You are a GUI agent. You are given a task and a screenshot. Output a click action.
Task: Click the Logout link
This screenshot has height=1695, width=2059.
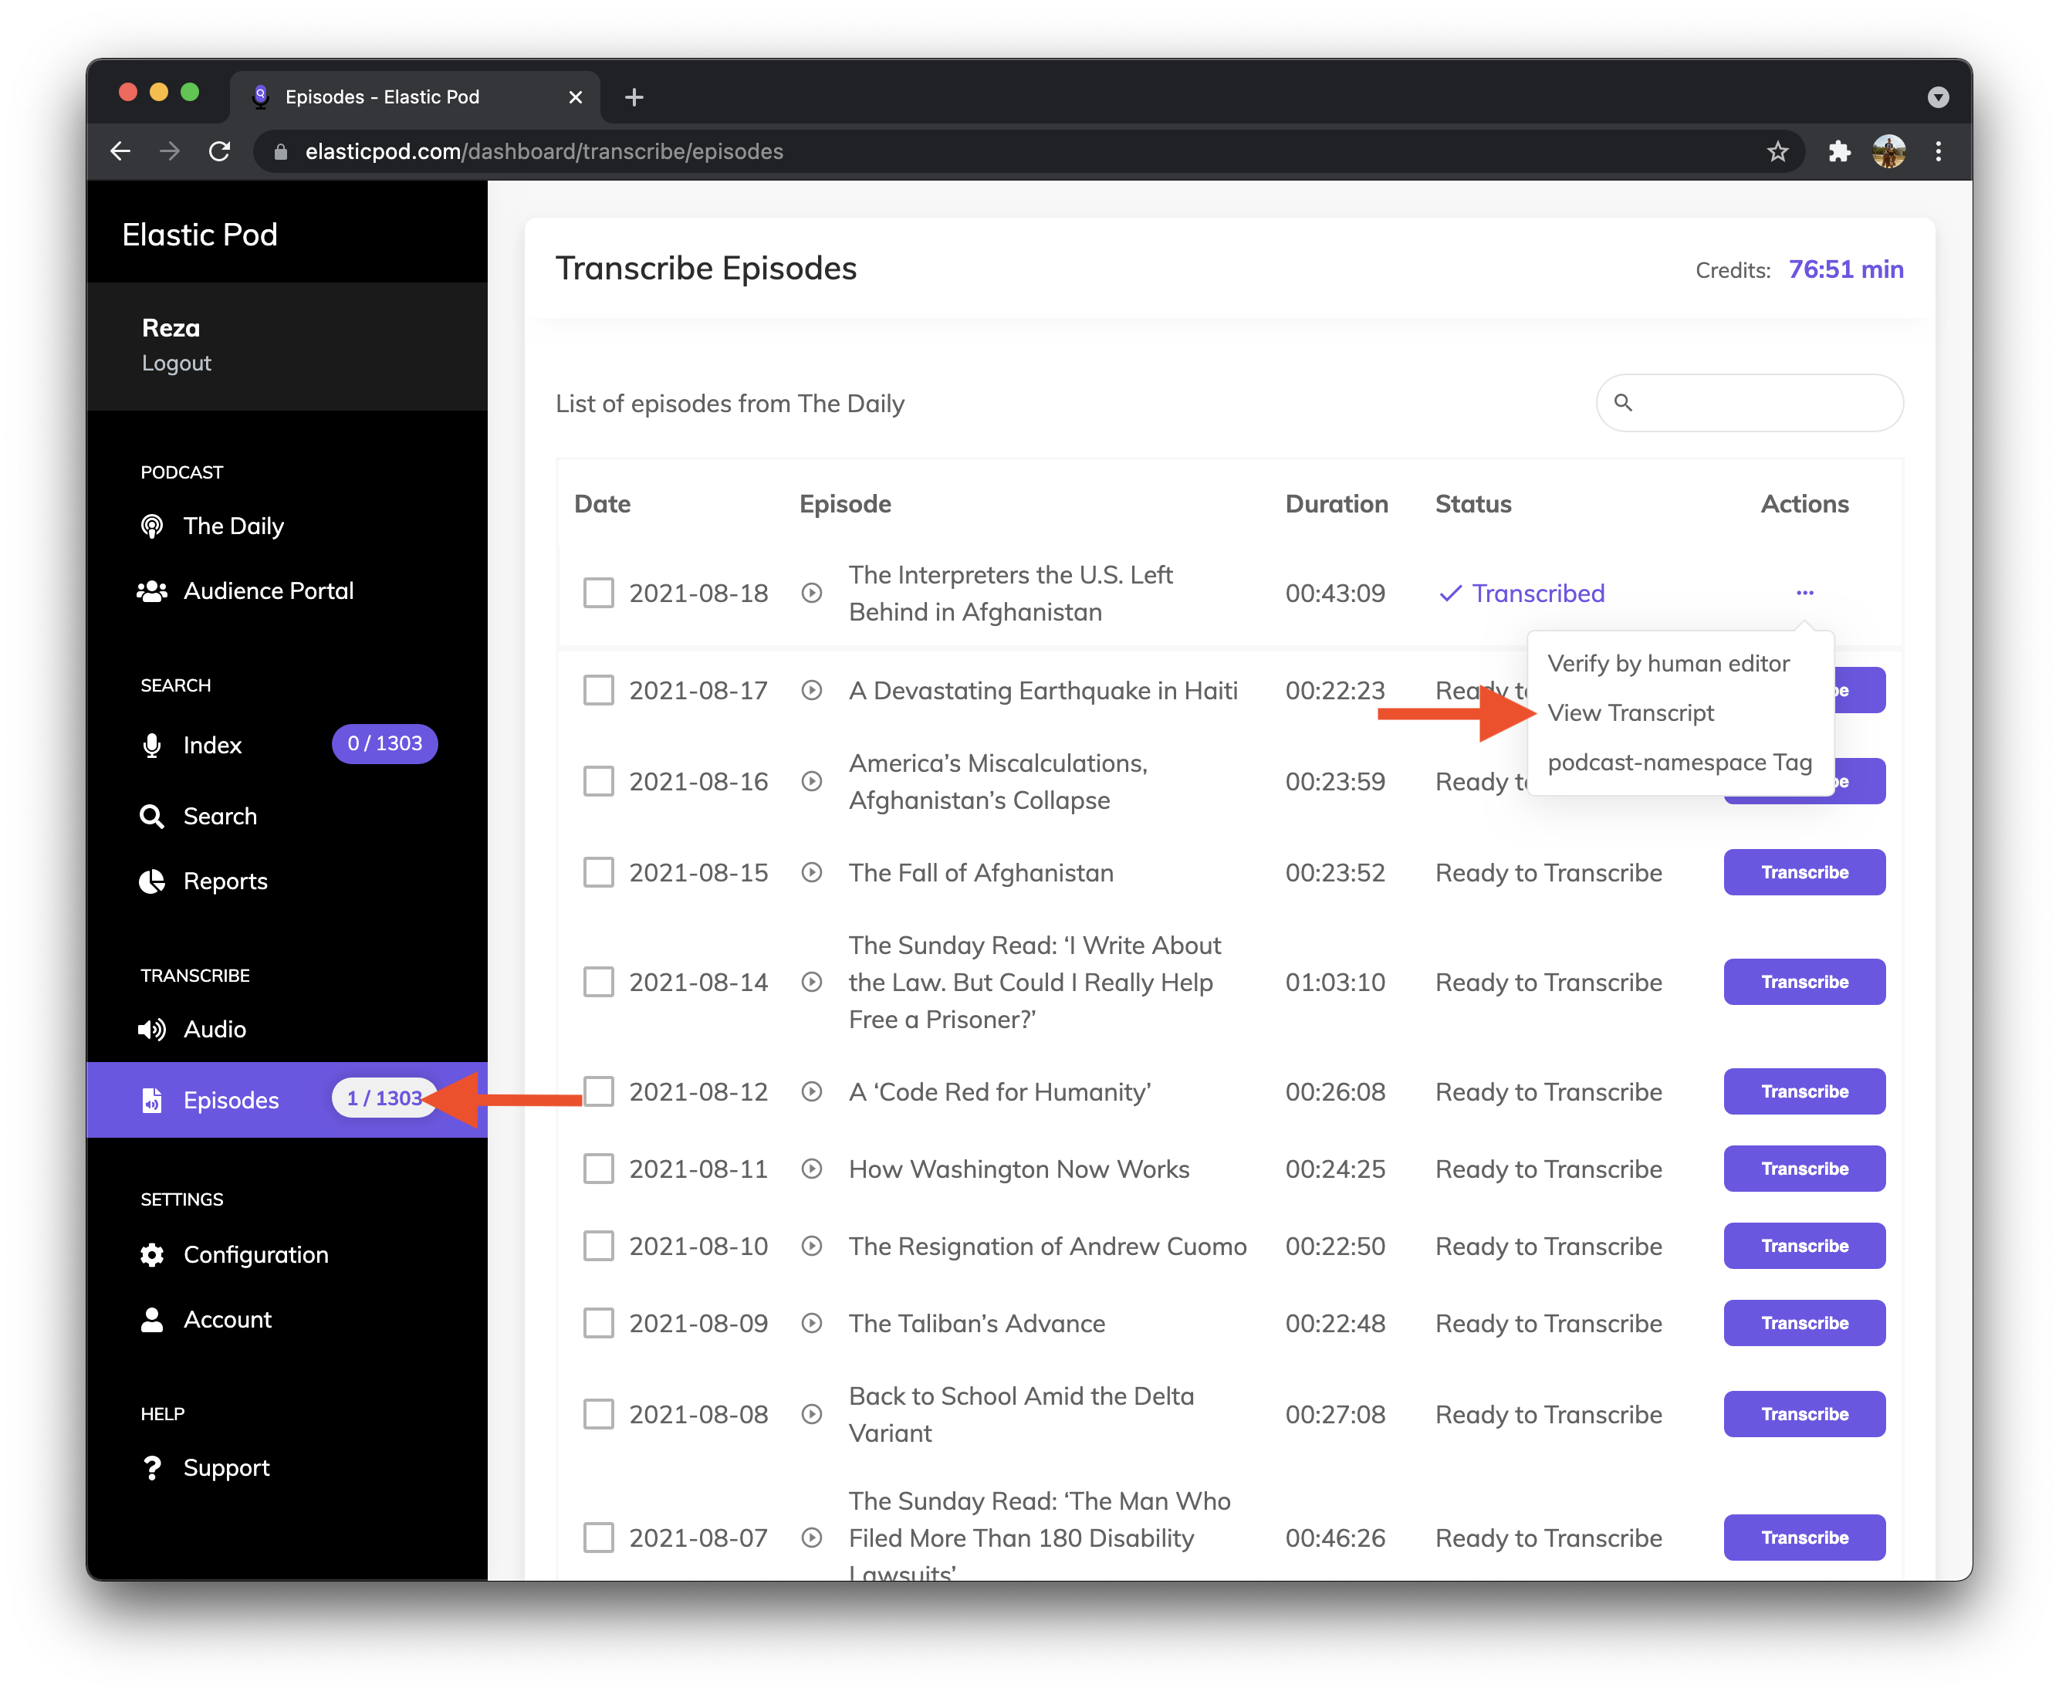click(177, 364)
